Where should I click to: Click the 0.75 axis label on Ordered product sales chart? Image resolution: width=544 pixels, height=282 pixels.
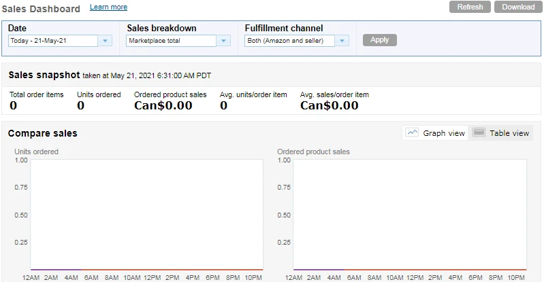284,188
